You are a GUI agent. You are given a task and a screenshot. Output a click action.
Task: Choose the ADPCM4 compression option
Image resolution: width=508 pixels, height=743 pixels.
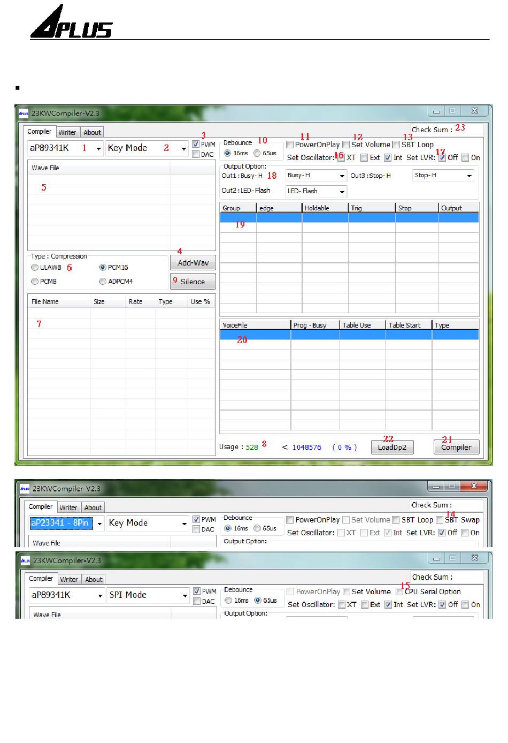click(x=103, y=282)
